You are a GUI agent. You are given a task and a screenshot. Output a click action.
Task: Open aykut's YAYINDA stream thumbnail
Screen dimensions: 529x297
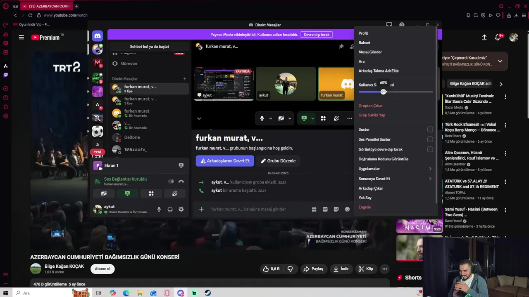click(224, 84)
